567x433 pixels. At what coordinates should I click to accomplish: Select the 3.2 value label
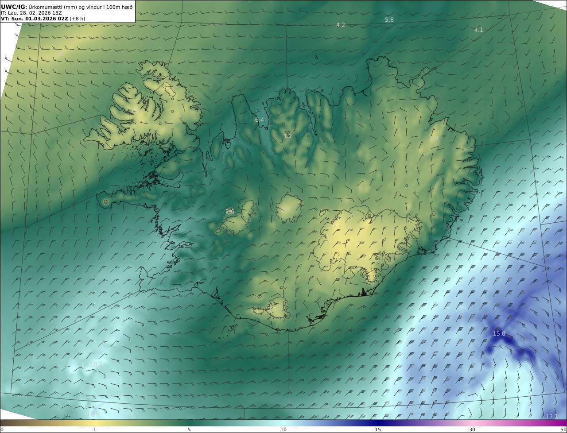(x=287, y=136)
